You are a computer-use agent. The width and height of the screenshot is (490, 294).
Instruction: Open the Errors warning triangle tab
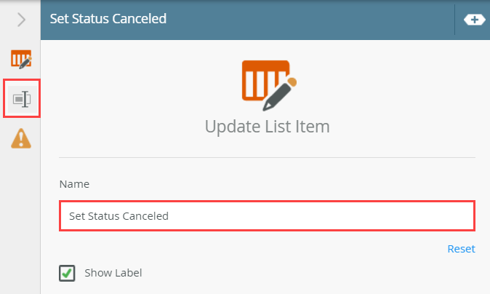(x=21, y=137)
